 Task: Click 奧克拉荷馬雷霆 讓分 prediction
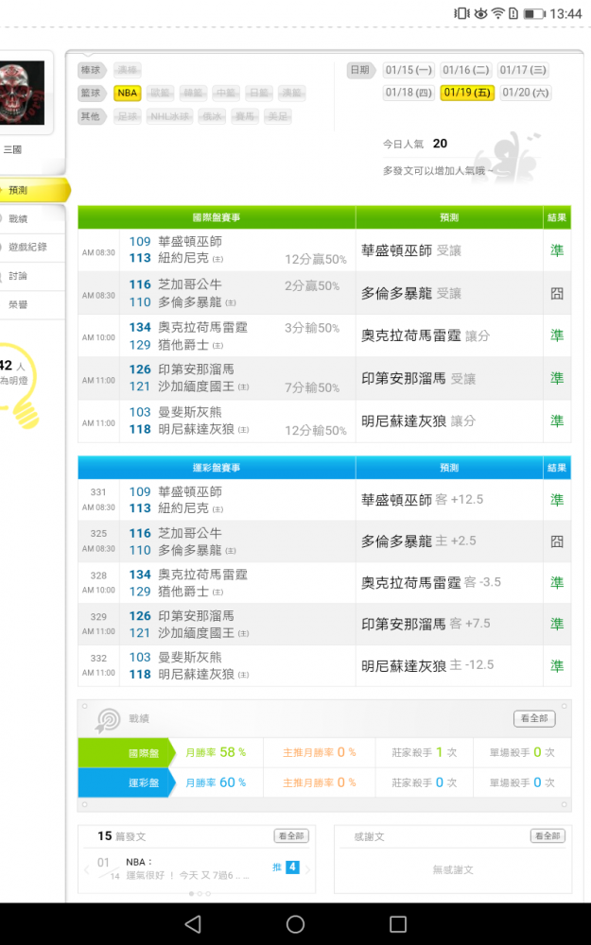point(426,335)
